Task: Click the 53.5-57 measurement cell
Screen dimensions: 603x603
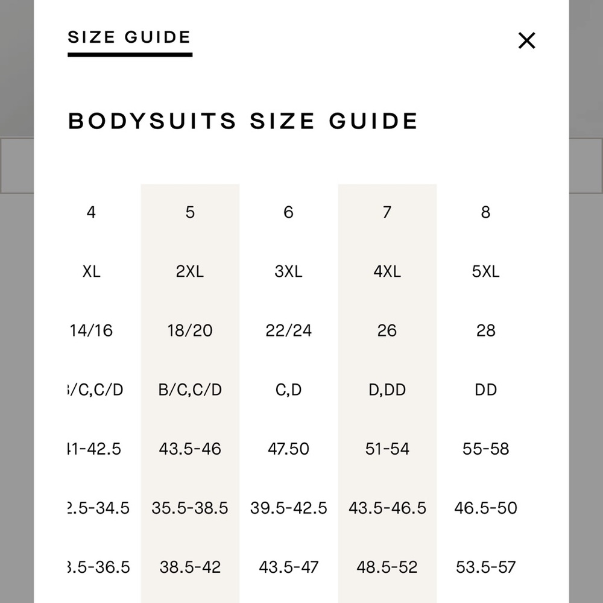Action: tap(485, 567)
